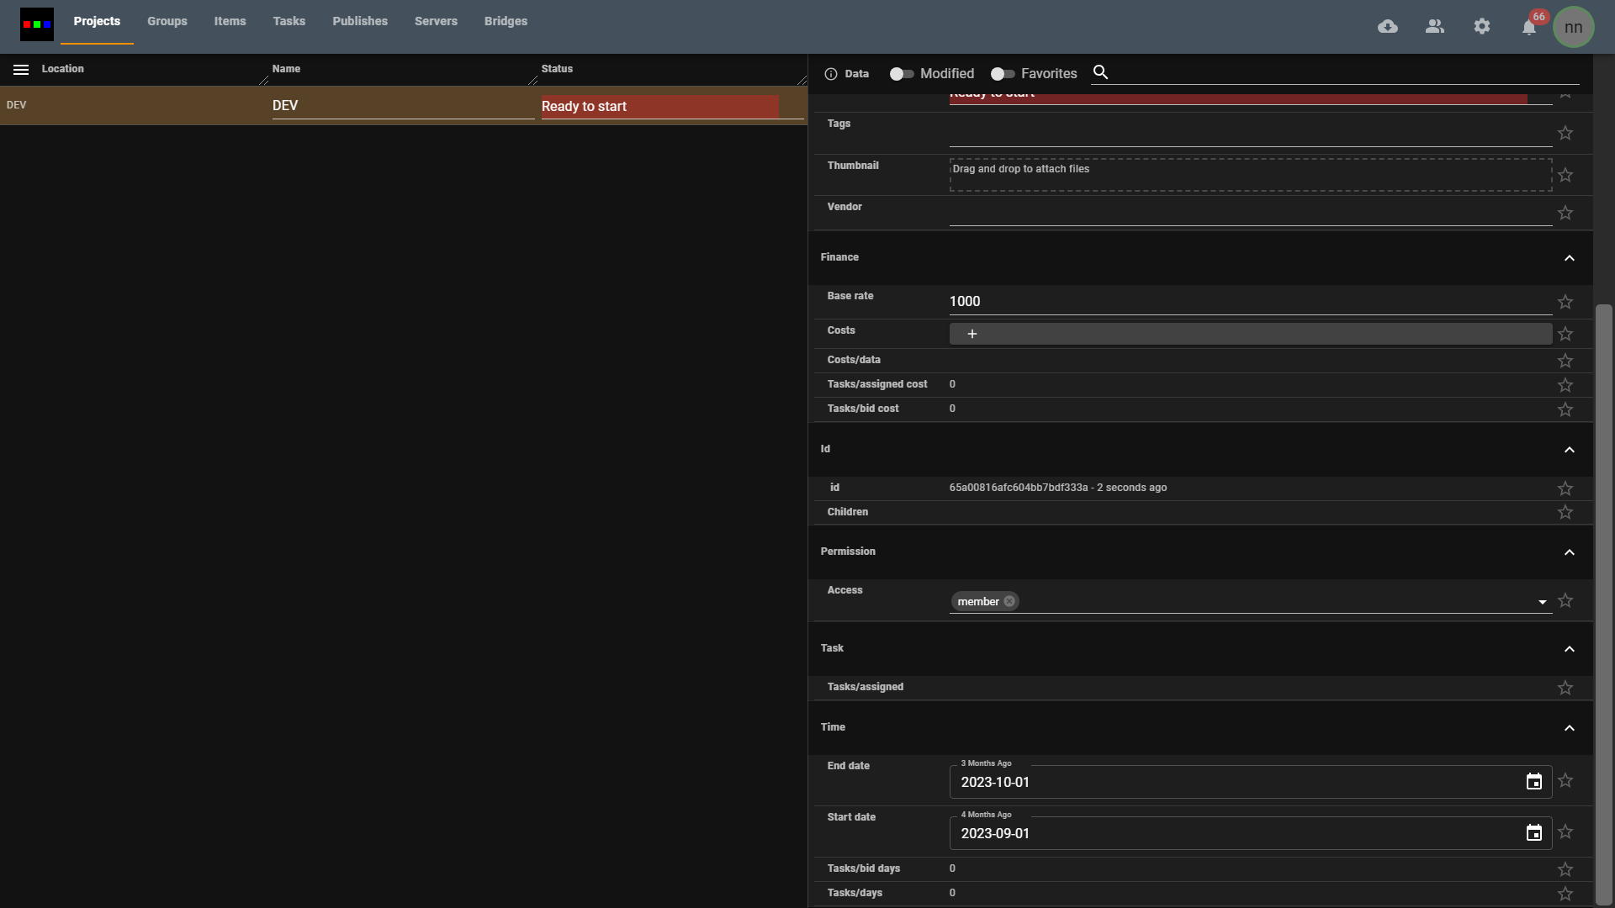Open the users/people icon
Screen dimensions: 1615x908
(1435, 27)
